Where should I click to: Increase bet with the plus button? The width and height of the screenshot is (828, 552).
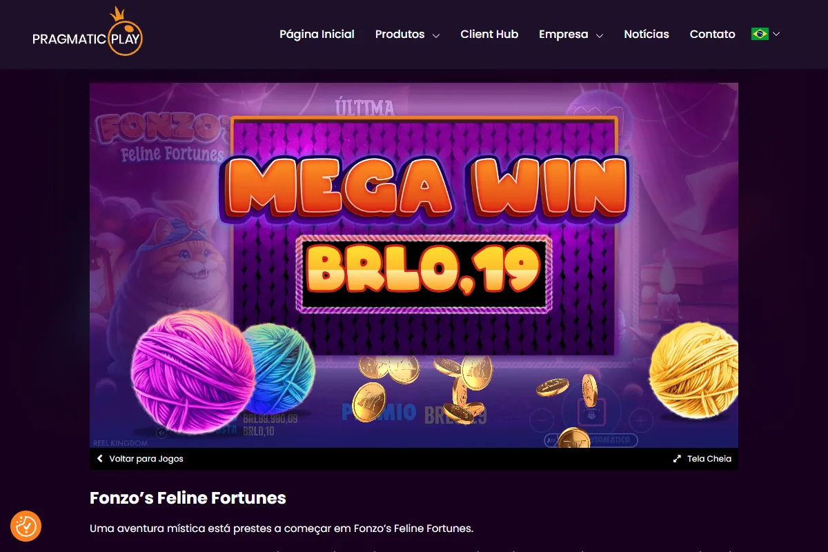(641, 420)
